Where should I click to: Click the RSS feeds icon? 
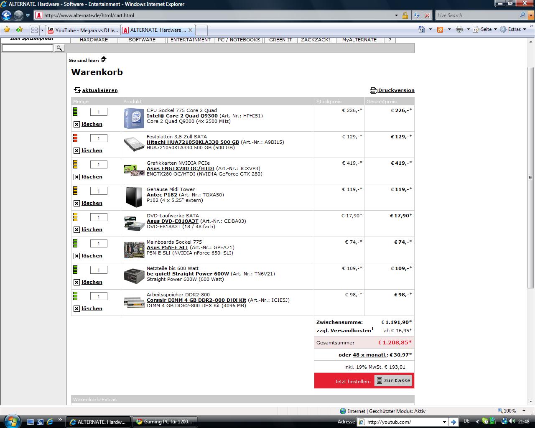click(x=440, y=29)
